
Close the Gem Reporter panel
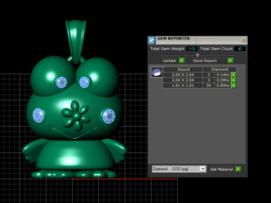coord(244,40)
